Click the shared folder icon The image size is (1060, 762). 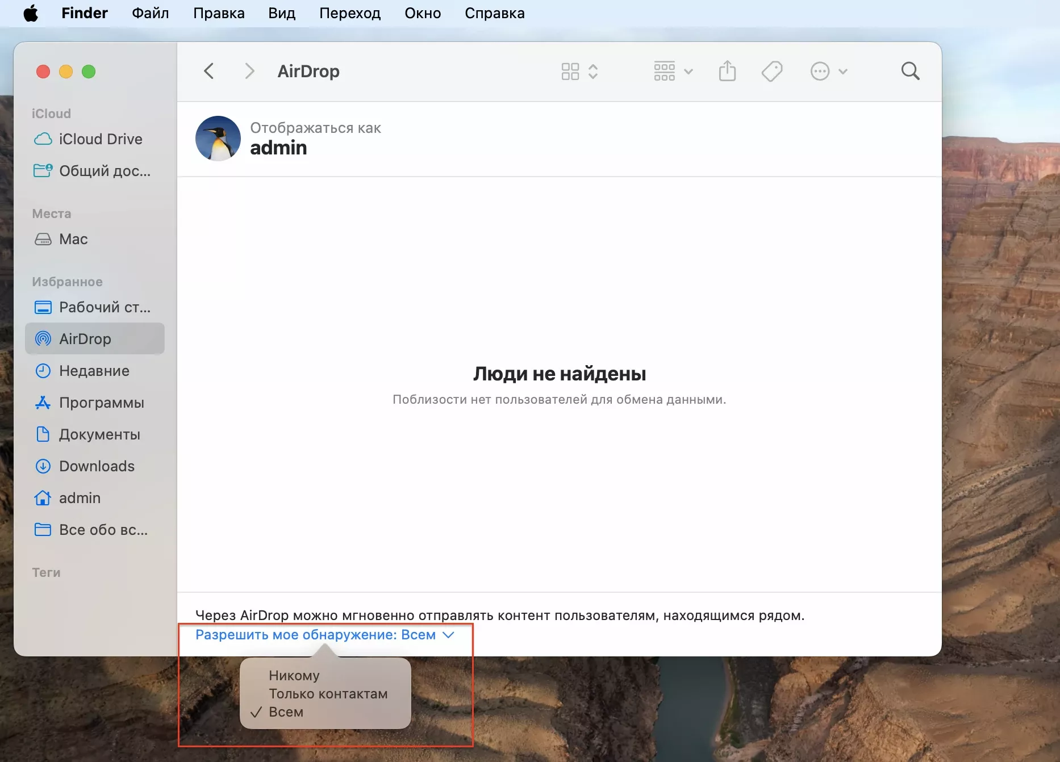(x=43, y=170)
